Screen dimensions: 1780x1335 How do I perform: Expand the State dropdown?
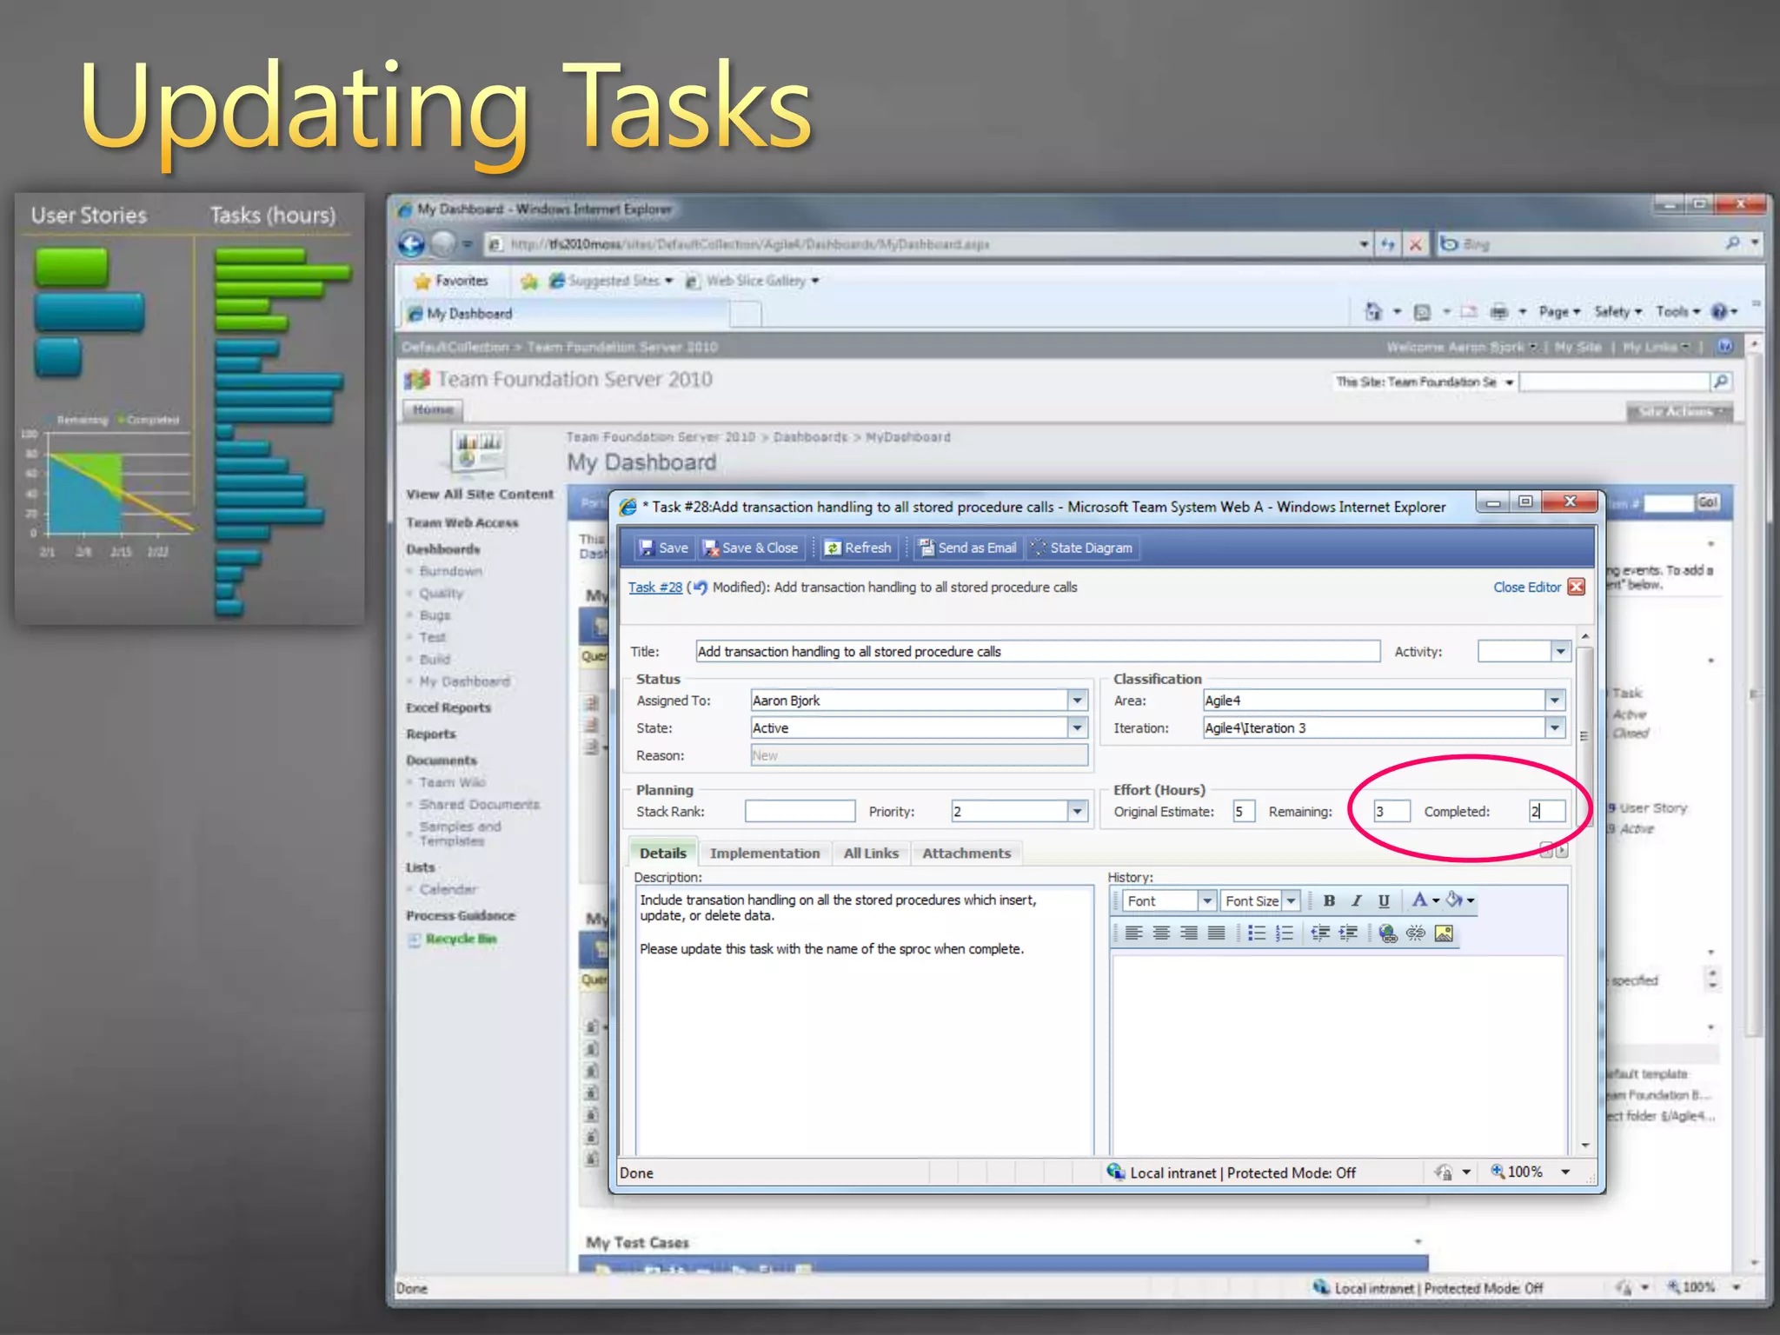1077,728
